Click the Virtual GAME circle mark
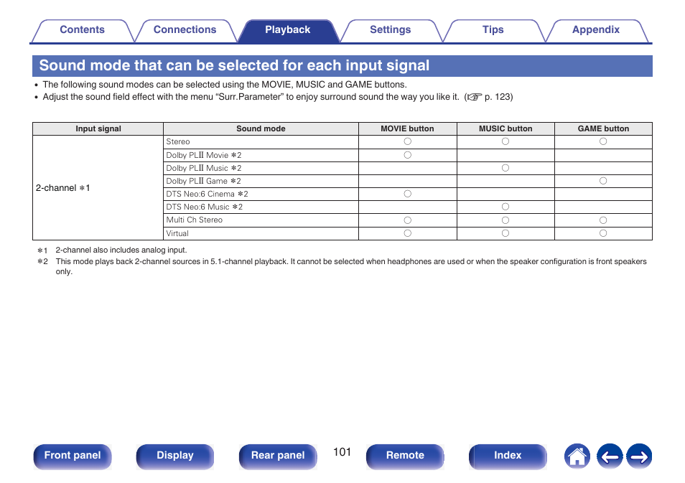The height and width of the screenshot is (483, 685). pos(603,233)
